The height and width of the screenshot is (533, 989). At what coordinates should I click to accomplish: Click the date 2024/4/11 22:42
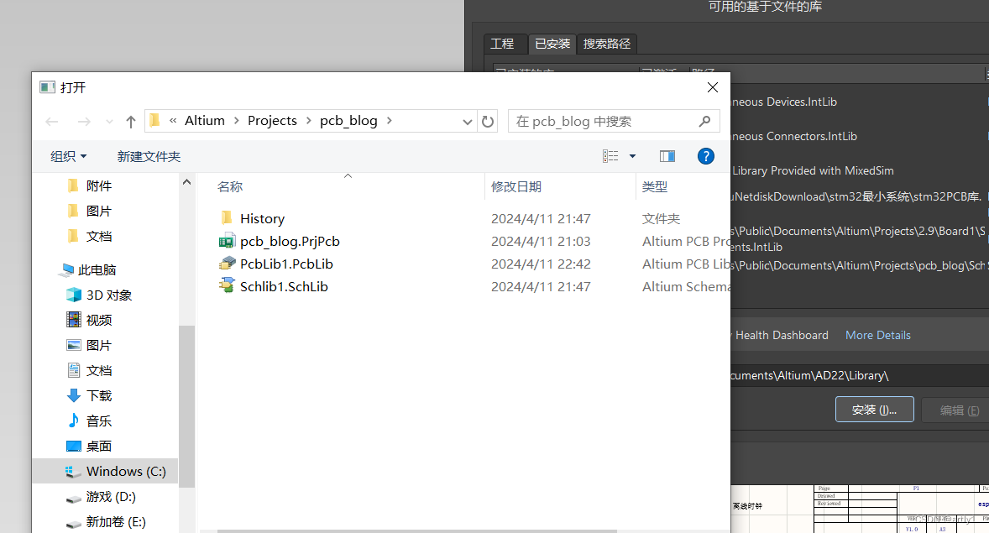[x=541, y=264]
